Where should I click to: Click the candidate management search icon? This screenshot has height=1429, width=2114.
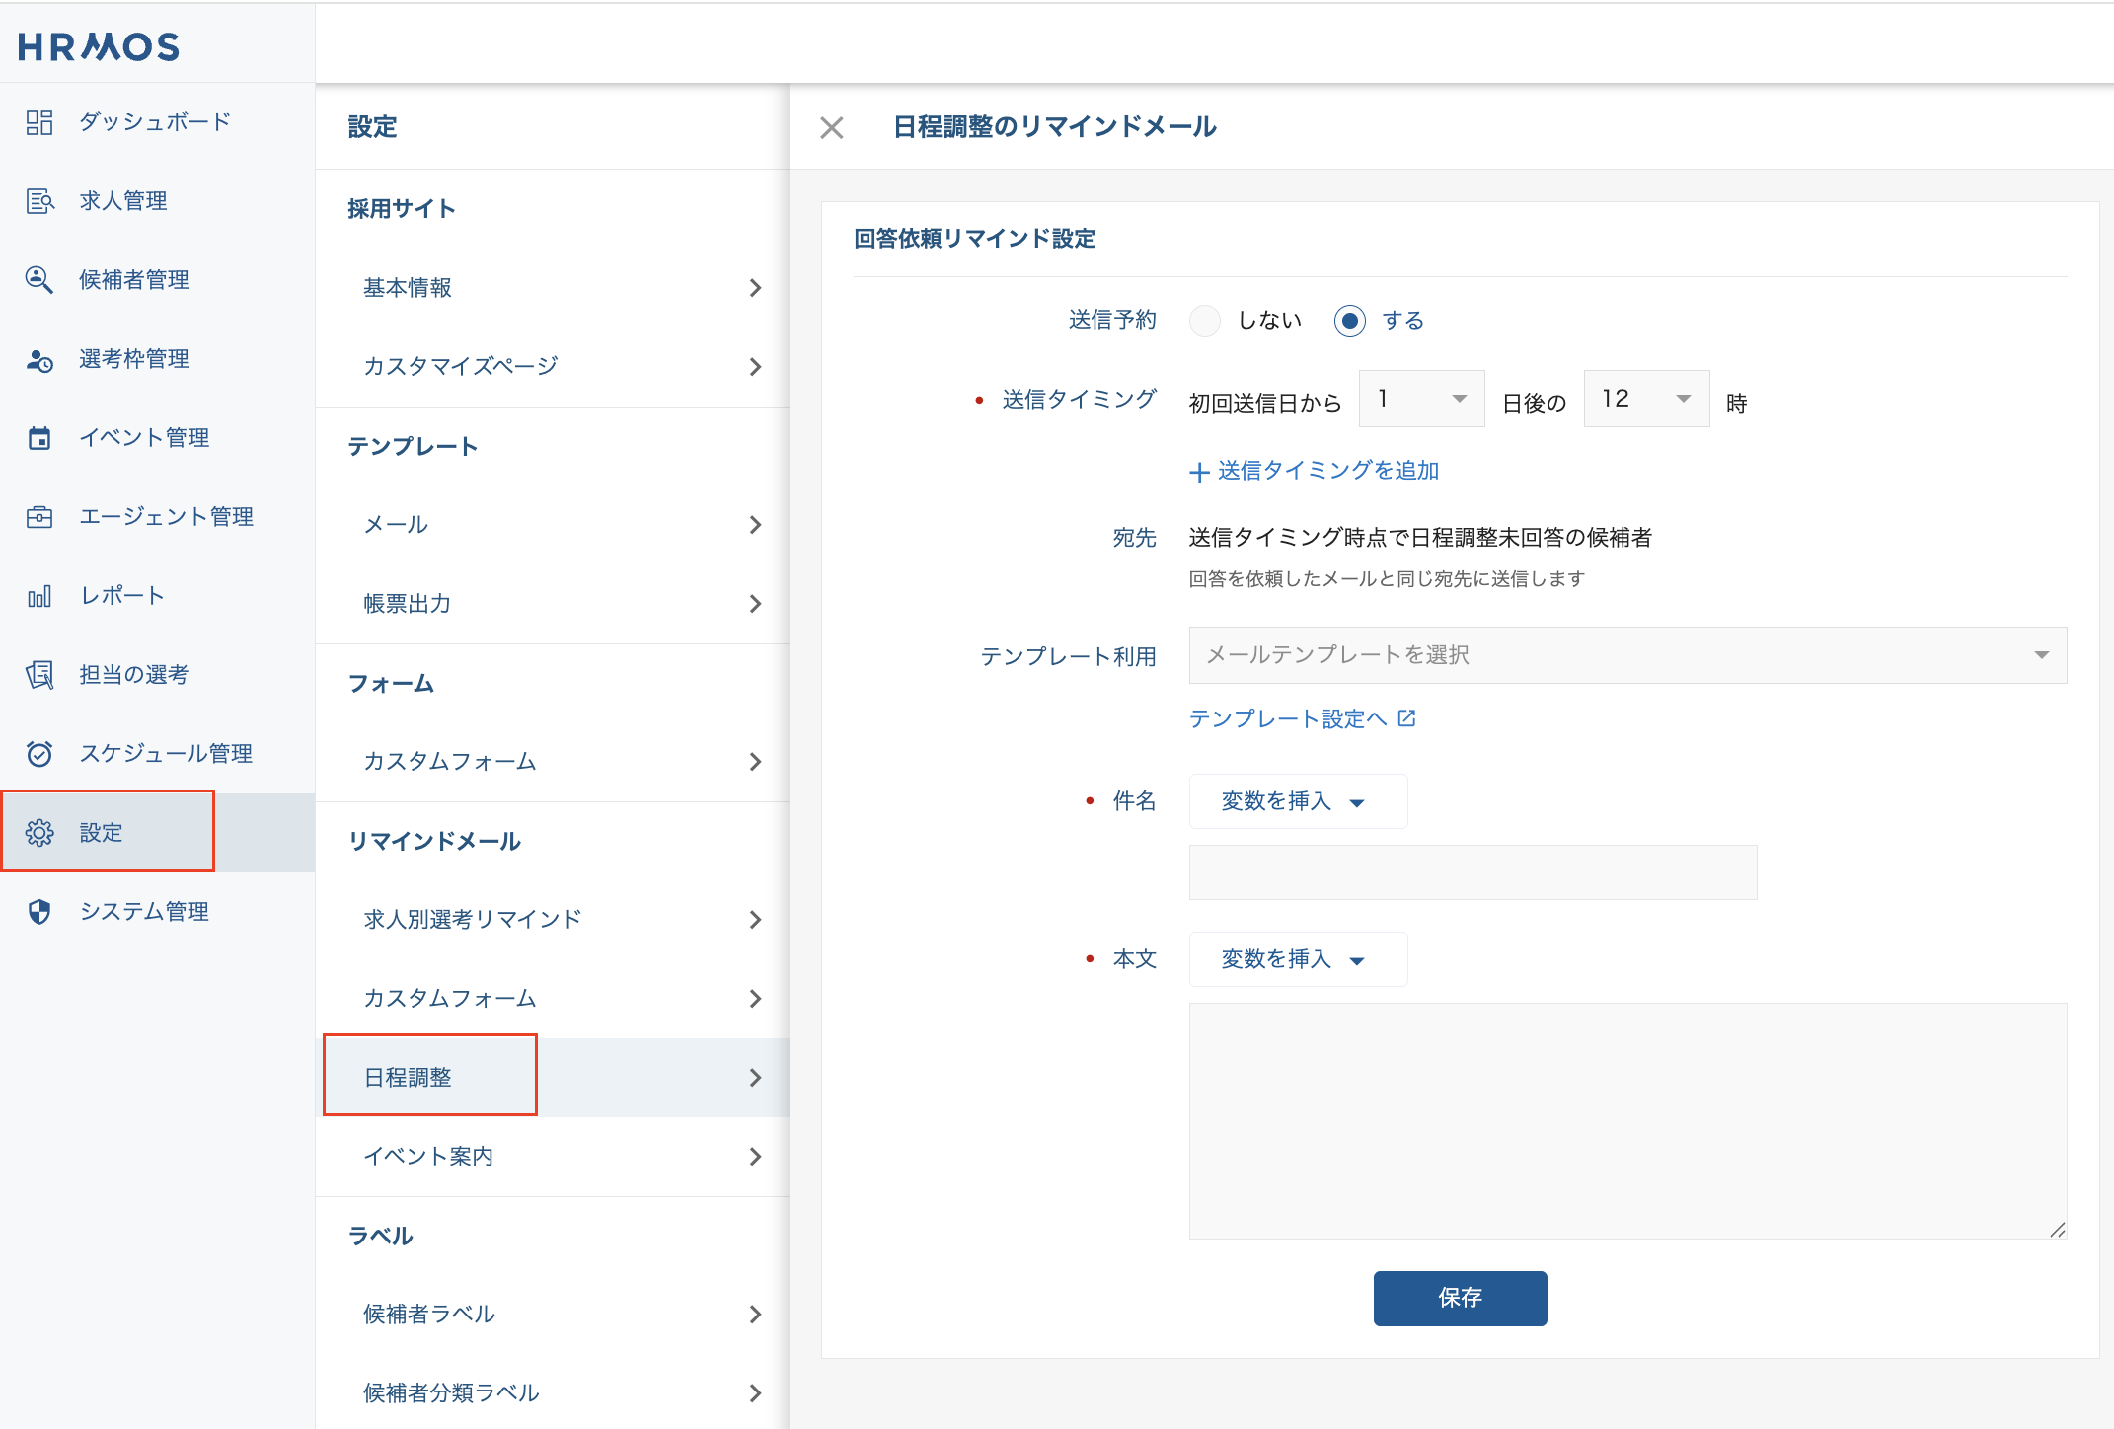coord(39,280)
